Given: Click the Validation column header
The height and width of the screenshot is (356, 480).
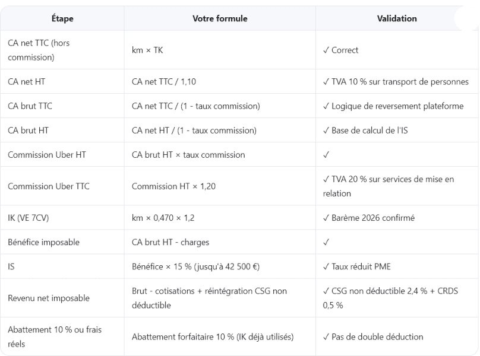Looking at the screenshot, I should pyautogui.click(x=397, y=18).
